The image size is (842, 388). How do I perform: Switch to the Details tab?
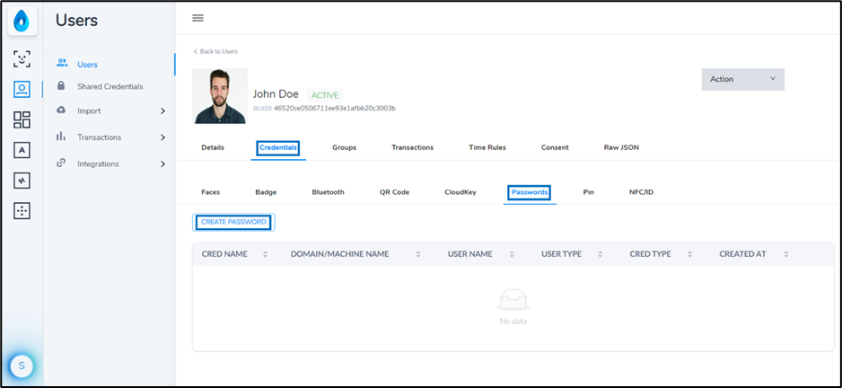tap(213, 147)
